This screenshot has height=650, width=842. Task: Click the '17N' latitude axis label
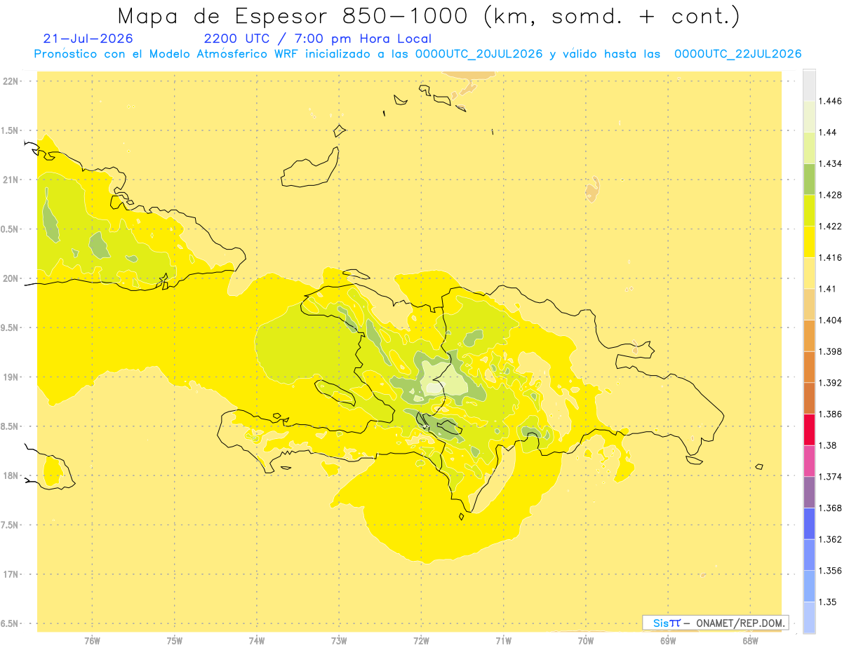[11, 574]
